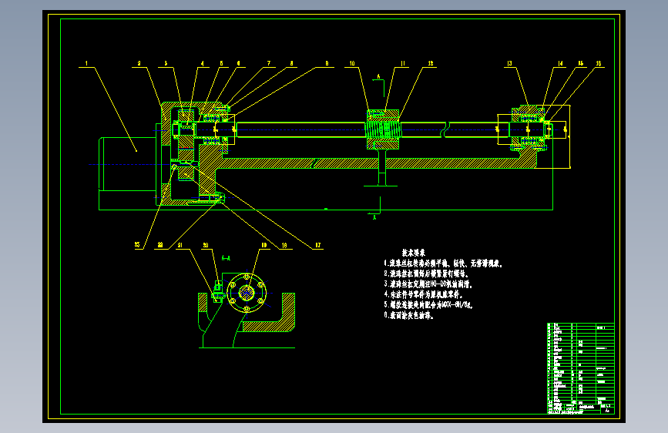
Task: Click part number label 3
Action: point(166,63)
